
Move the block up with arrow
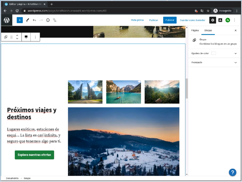click(17, 36)
